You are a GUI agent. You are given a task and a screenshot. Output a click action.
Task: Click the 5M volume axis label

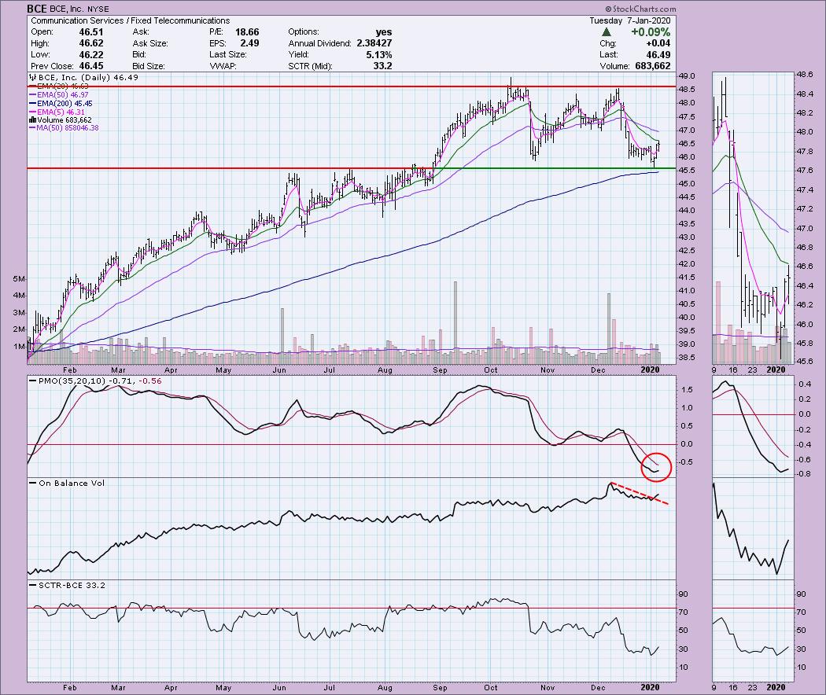click(18, 278)
